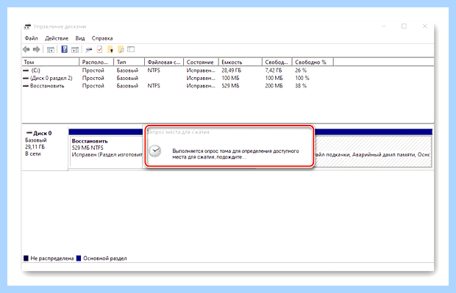Sort by the Емкость column header
456x293 pixels.
click(x=241, y=62)
